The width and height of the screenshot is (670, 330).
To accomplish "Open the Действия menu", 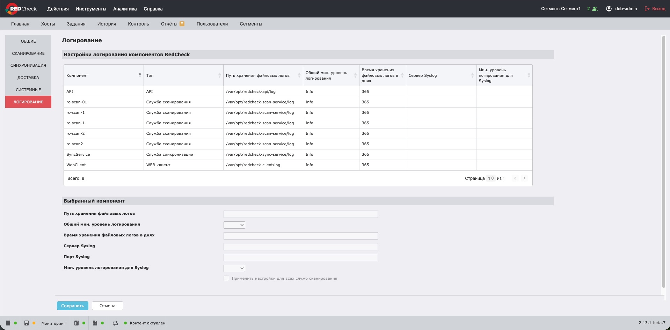I will pyautogui.click(x=58, y=9).
